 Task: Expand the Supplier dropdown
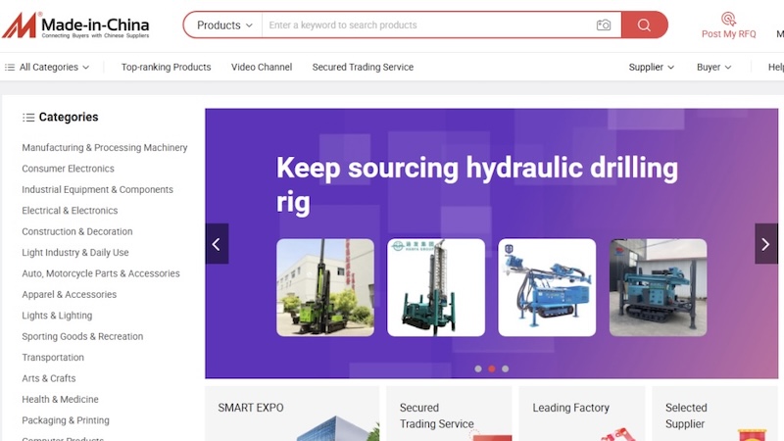click(x=651, y=67)
